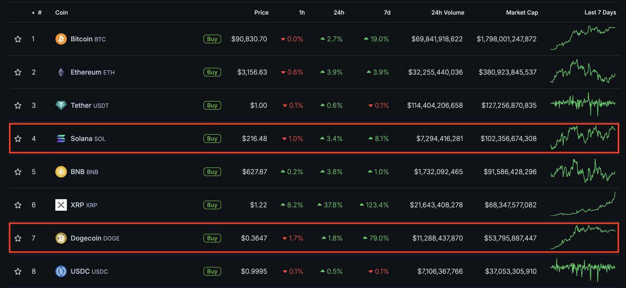Image resolution: width=626 pixels, height=288 pixels.
Task: Open the Dogecoin DOGE coin link
Action: point(95,238)
